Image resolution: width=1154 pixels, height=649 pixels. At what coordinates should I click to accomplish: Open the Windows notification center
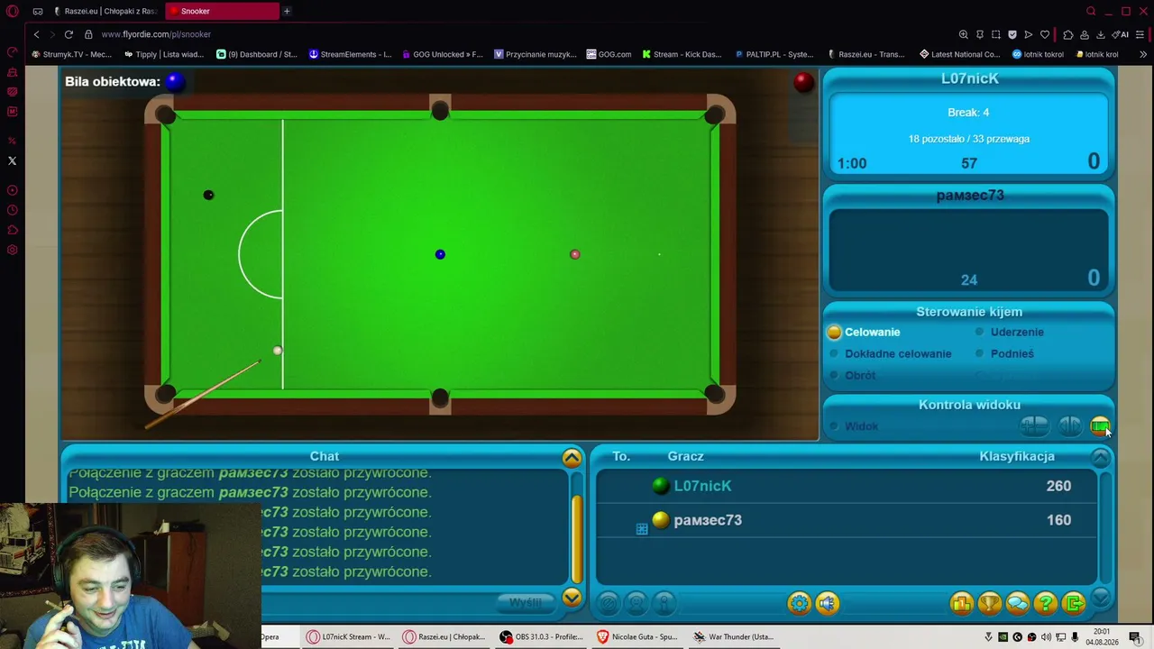[x=1135, y=636]
